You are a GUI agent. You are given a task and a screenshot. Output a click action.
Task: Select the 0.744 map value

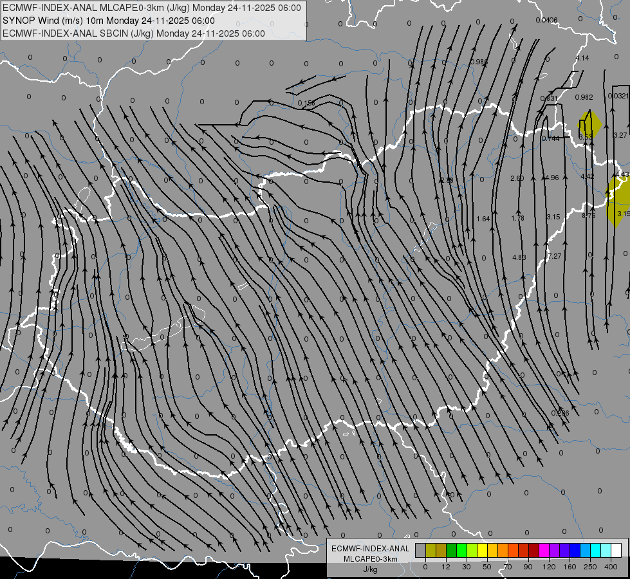[550, 138]
